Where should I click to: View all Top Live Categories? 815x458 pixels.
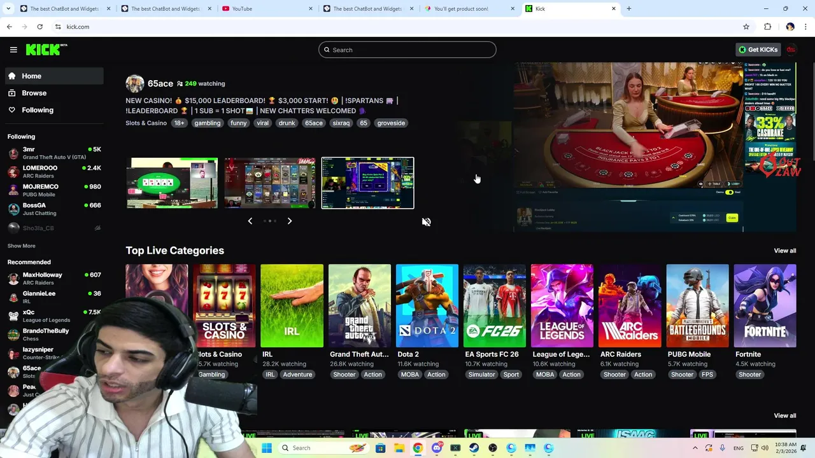pyautogui.click(x=784, y=251)
